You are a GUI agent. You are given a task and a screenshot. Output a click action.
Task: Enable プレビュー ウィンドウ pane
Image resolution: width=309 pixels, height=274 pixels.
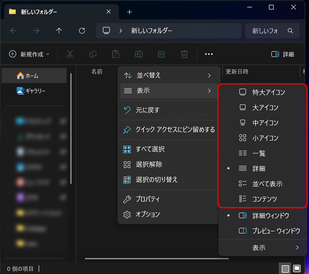coord(276,231)
